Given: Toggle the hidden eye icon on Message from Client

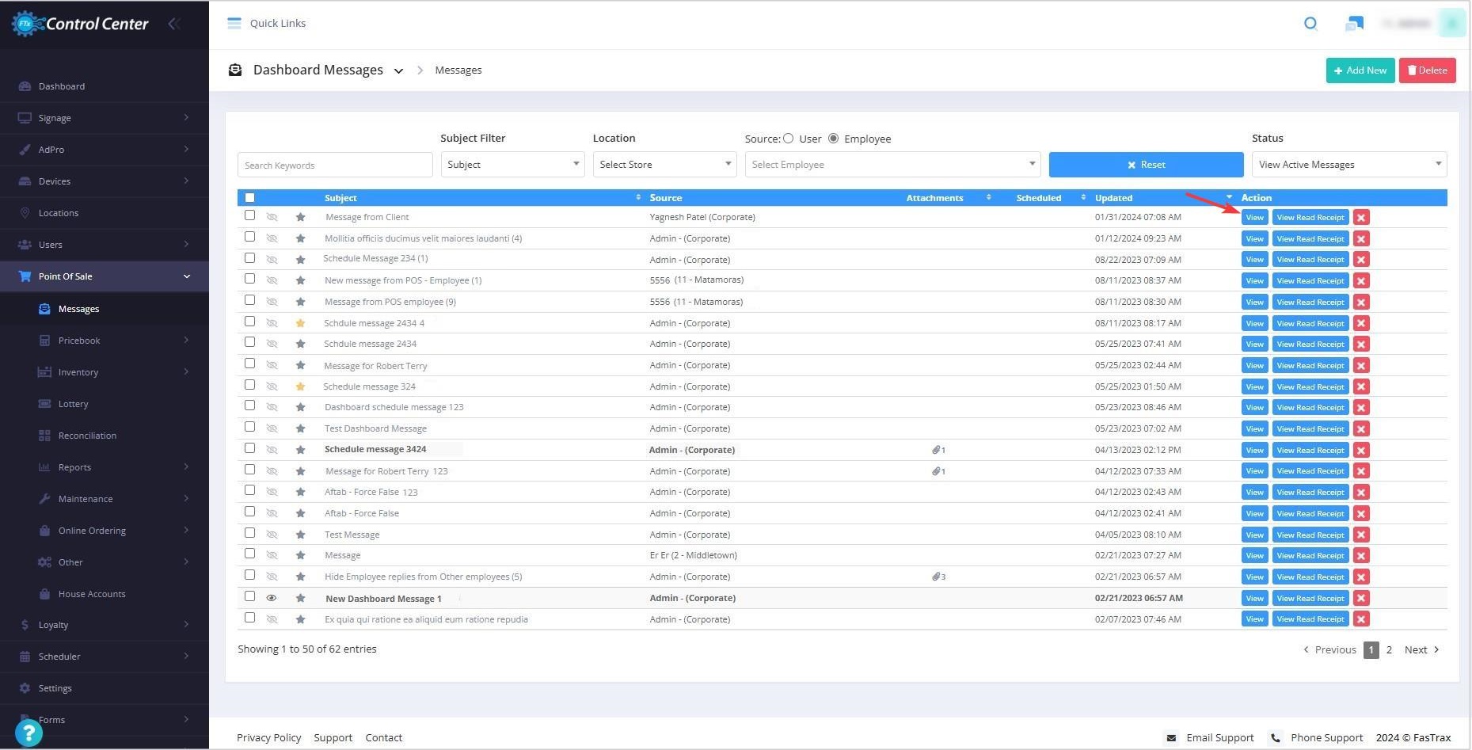Looking at the screenshot, I should click(x=272, y=217).
